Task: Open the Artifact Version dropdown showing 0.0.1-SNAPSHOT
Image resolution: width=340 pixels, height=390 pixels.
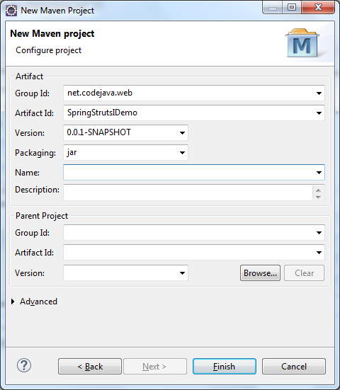Action: (182, 133)
